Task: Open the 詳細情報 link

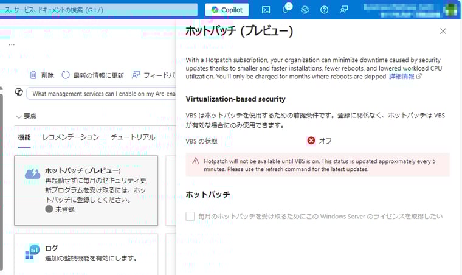Action: click(405, 77)
